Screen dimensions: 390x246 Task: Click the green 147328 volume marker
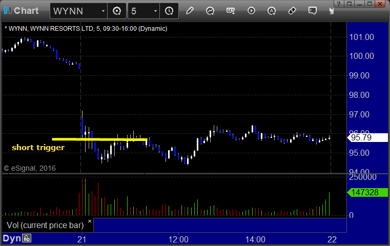click(367, 192)
